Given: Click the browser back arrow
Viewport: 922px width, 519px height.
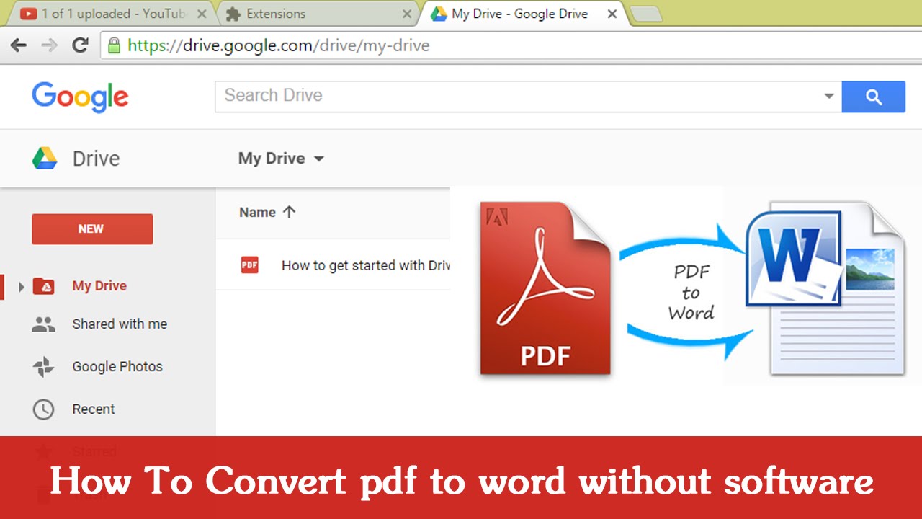Looking at the screenshot, I should click(x=19, y=45).
